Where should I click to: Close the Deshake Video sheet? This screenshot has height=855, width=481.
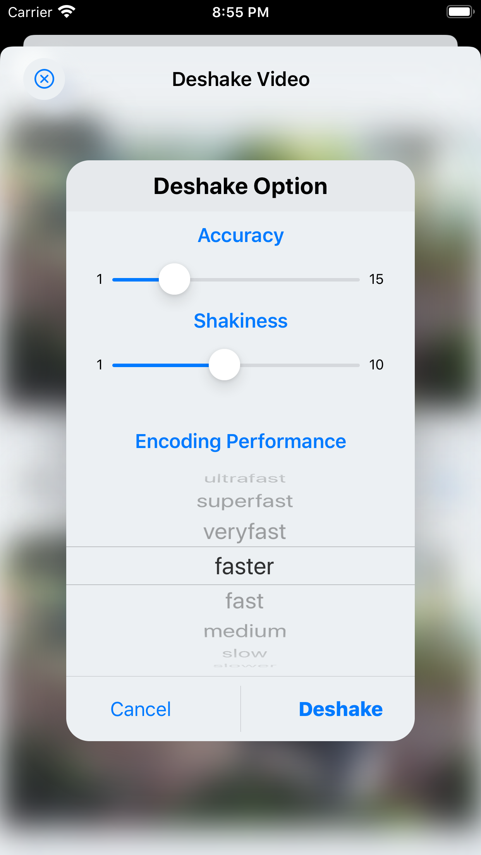click(44, 79)
